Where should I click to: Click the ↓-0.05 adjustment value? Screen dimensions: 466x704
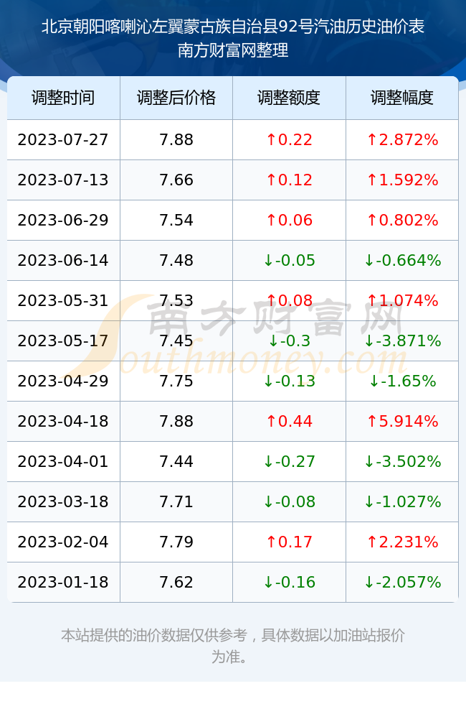289,260
